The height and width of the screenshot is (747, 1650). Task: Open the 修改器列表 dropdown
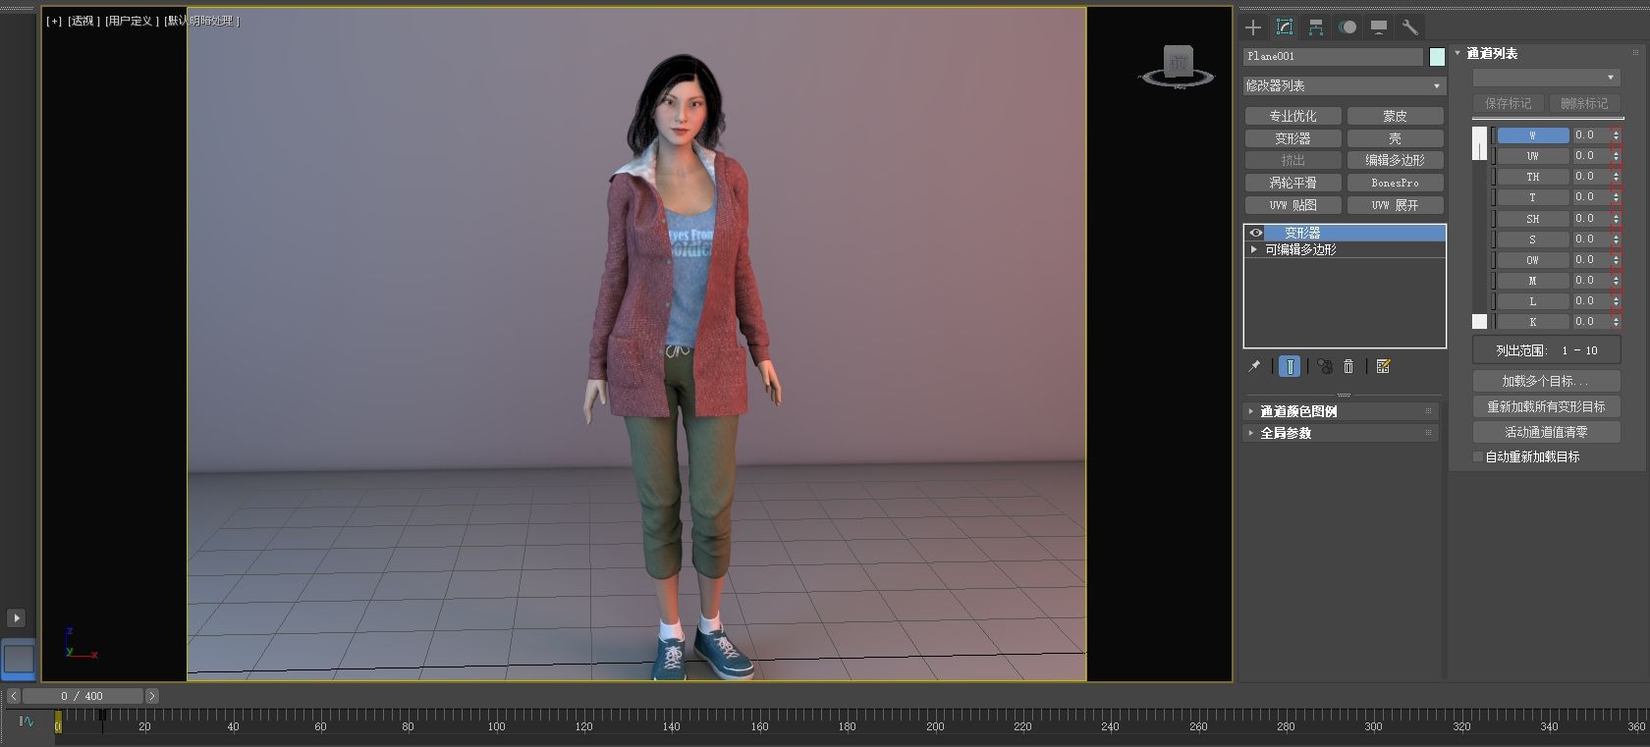pos(1344,86)
